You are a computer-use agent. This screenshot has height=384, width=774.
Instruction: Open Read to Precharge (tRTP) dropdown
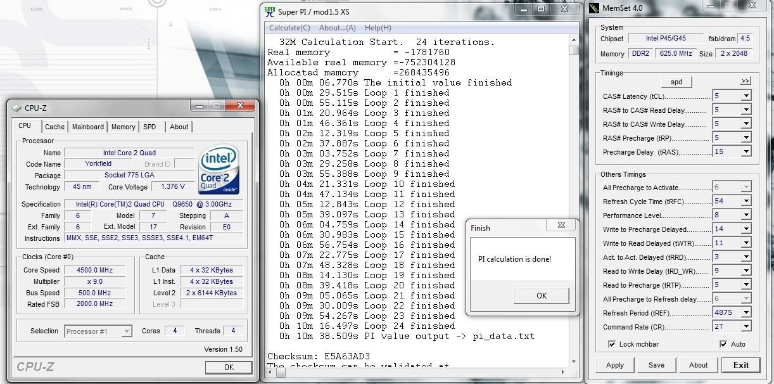tap(746, 285)
